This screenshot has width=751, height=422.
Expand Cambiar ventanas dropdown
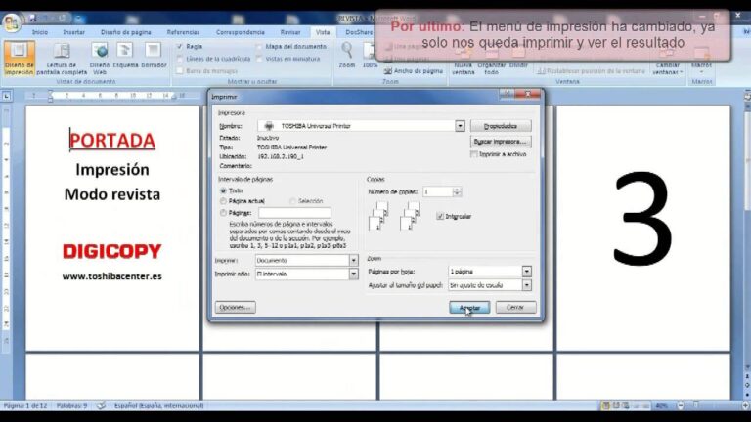click(668, 63)
